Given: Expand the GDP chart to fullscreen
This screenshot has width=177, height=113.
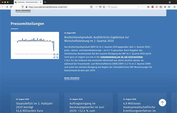Looking at the screenshot, I should pyautogui.click(x=56, y=56).
